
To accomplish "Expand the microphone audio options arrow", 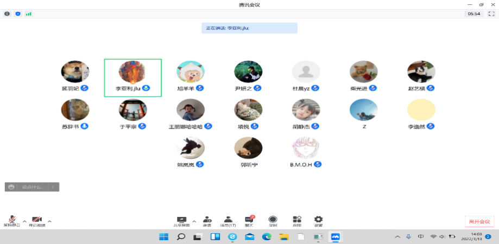I will (24, 221).
